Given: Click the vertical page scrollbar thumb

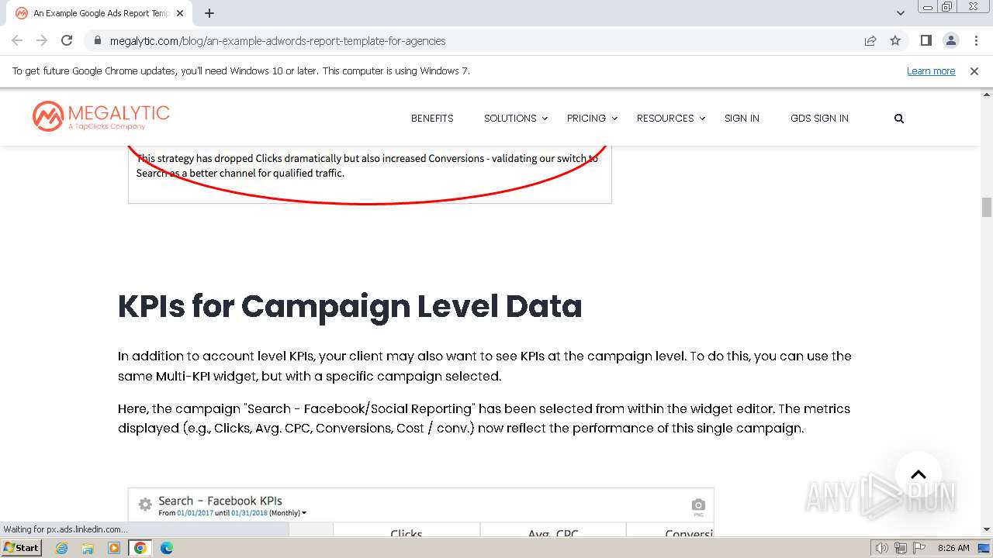Looking at the screenshot, I should coord(987,208).
